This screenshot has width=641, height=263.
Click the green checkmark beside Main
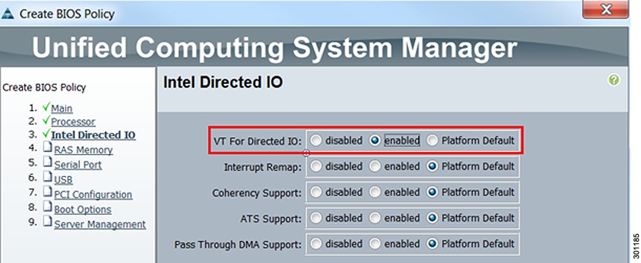(46, 107)
